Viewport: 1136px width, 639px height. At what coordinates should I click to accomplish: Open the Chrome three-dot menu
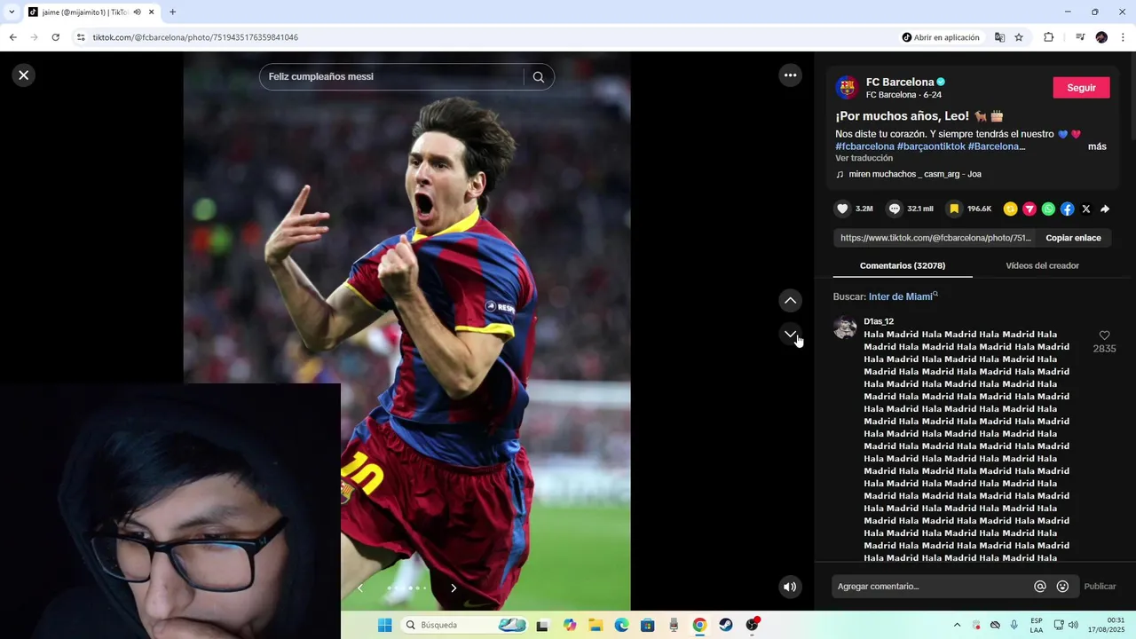tap(1124, 37)
